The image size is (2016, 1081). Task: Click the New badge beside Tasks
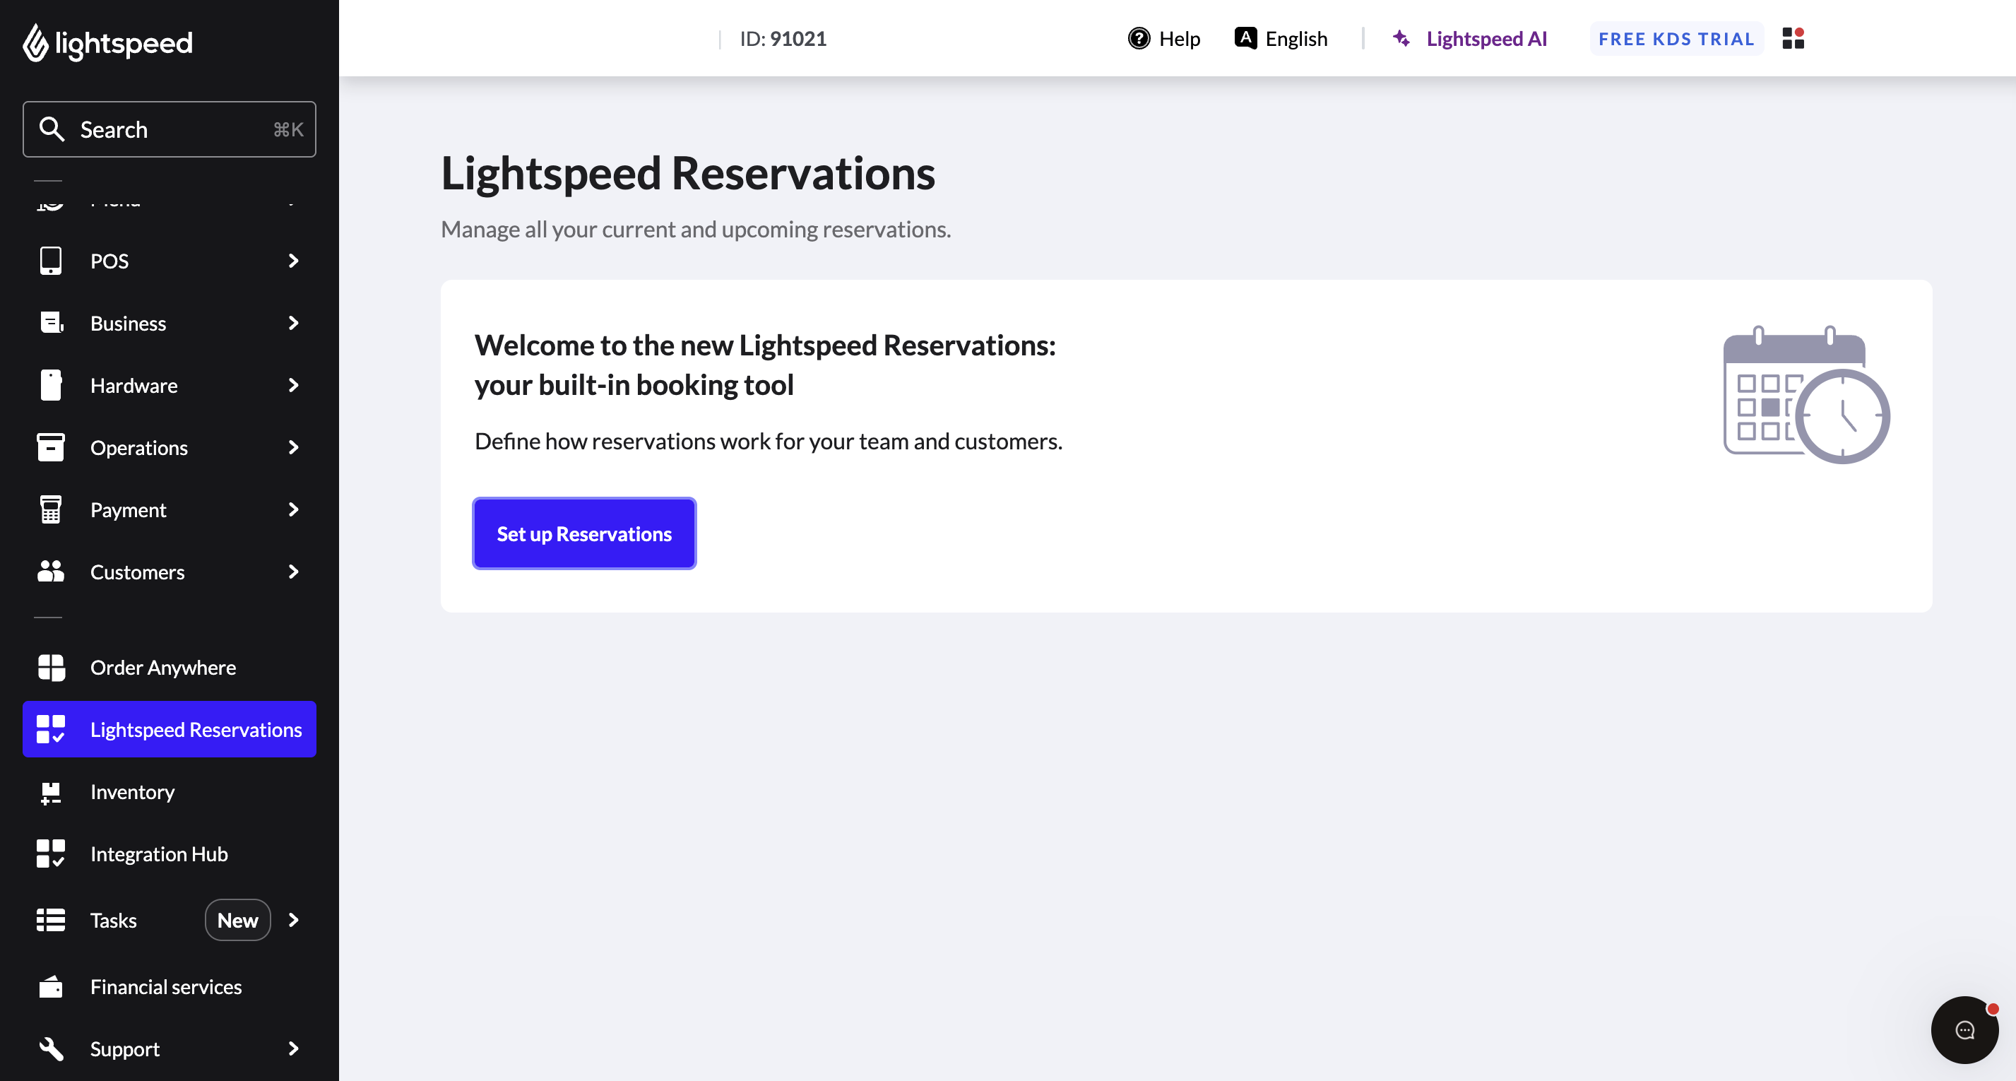(x=238, y=920)
